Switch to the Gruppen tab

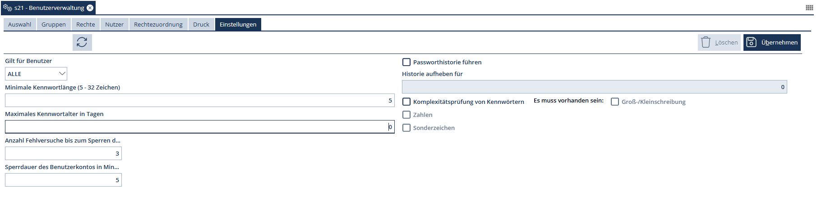(54, 24)
